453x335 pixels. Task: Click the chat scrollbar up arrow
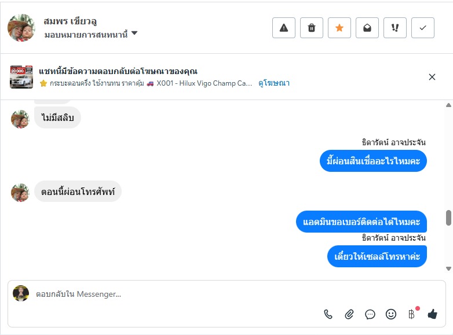tap(448, 105)
